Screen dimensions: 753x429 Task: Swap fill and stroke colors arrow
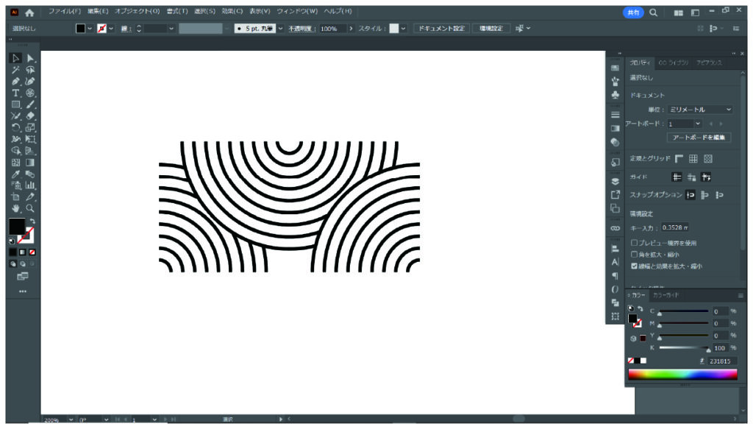[32, 221]
